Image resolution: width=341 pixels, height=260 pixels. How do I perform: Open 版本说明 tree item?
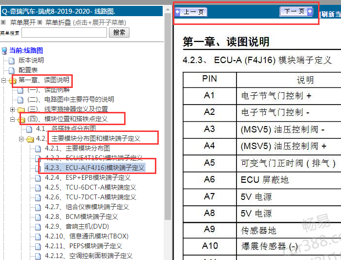pos(31,60)
